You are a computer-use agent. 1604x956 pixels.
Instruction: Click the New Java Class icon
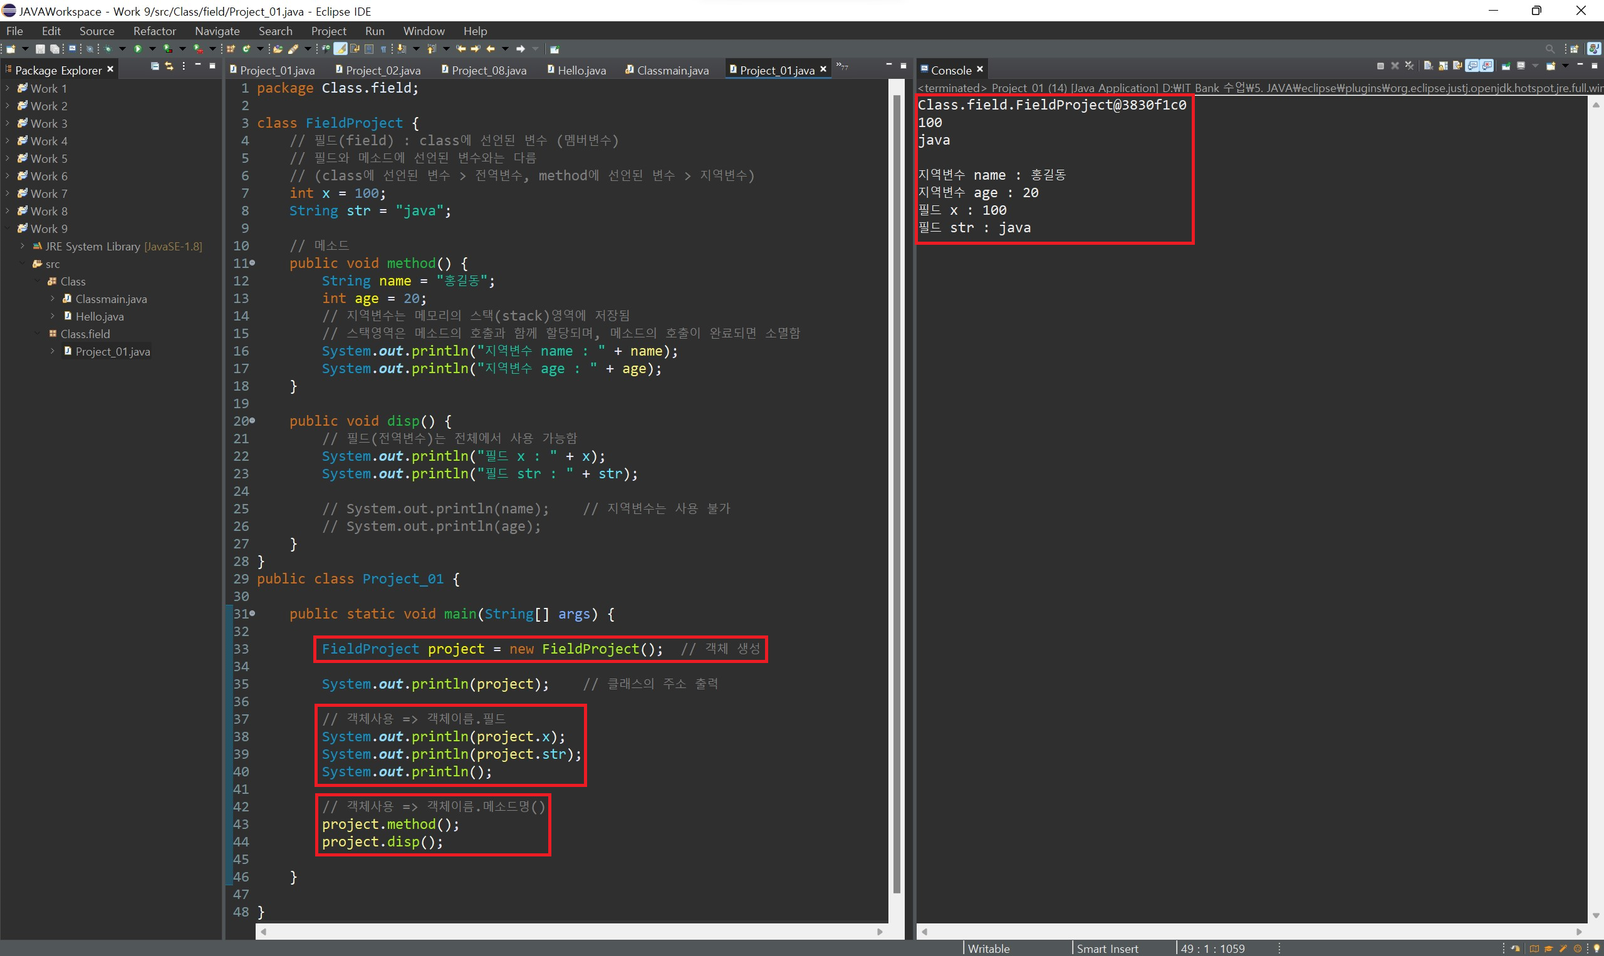coord(246,49)
